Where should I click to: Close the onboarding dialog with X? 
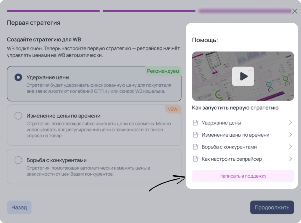pos(295,11)
